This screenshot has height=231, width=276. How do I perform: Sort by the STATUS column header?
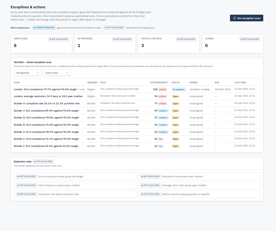tap(175, 82)
